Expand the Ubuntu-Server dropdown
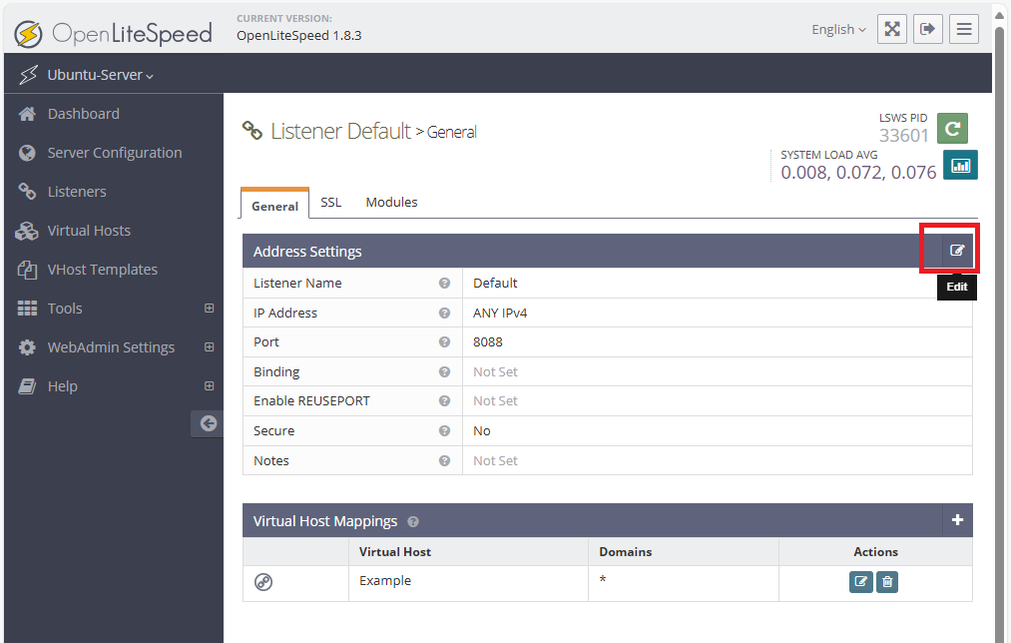 pyautogui.click(x=100, y=75)
